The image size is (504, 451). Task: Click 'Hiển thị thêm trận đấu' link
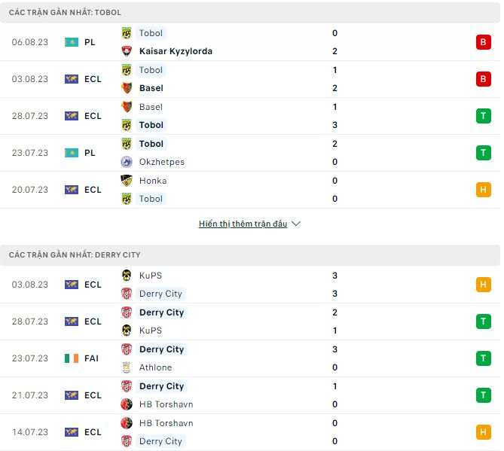pos(243,224)
